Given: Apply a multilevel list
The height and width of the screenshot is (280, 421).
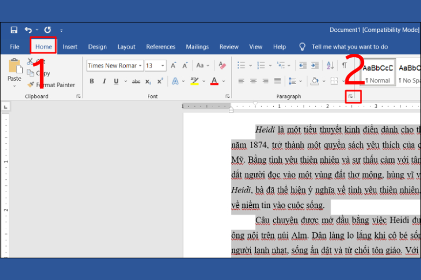Looking at the screenshot, I should point(281,65).
